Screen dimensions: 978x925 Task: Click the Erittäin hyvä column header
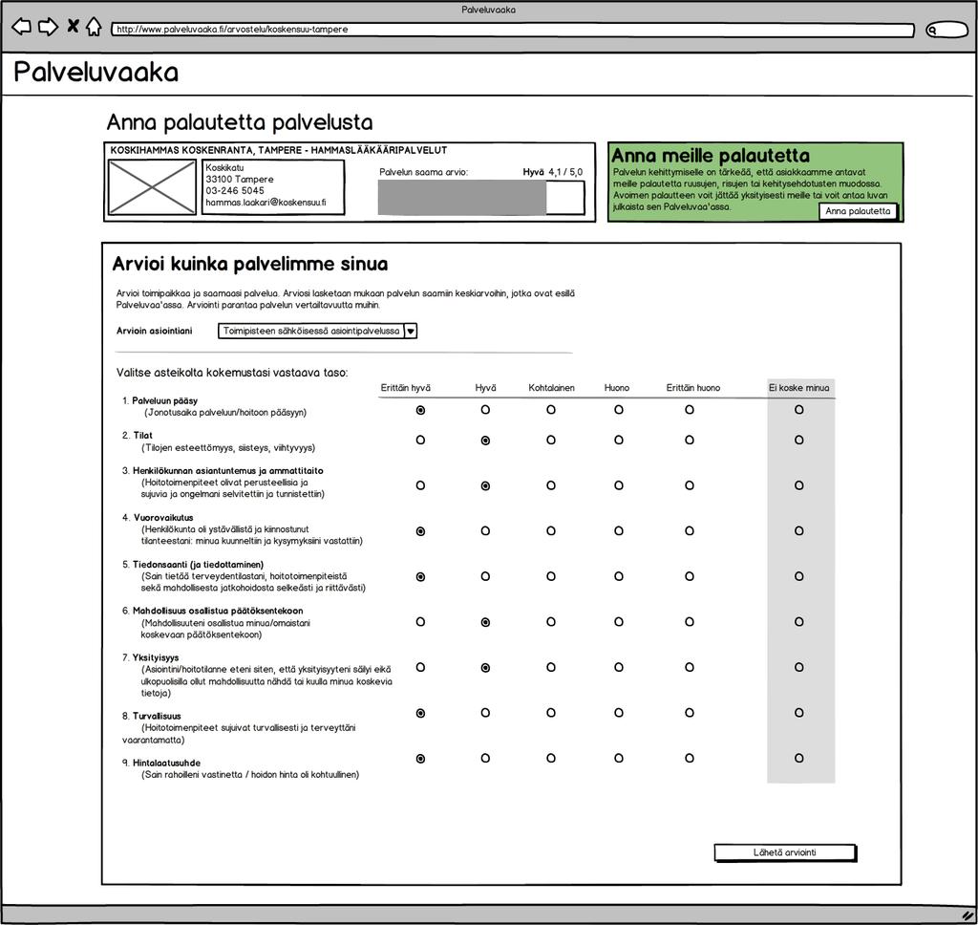coord(405,388)
